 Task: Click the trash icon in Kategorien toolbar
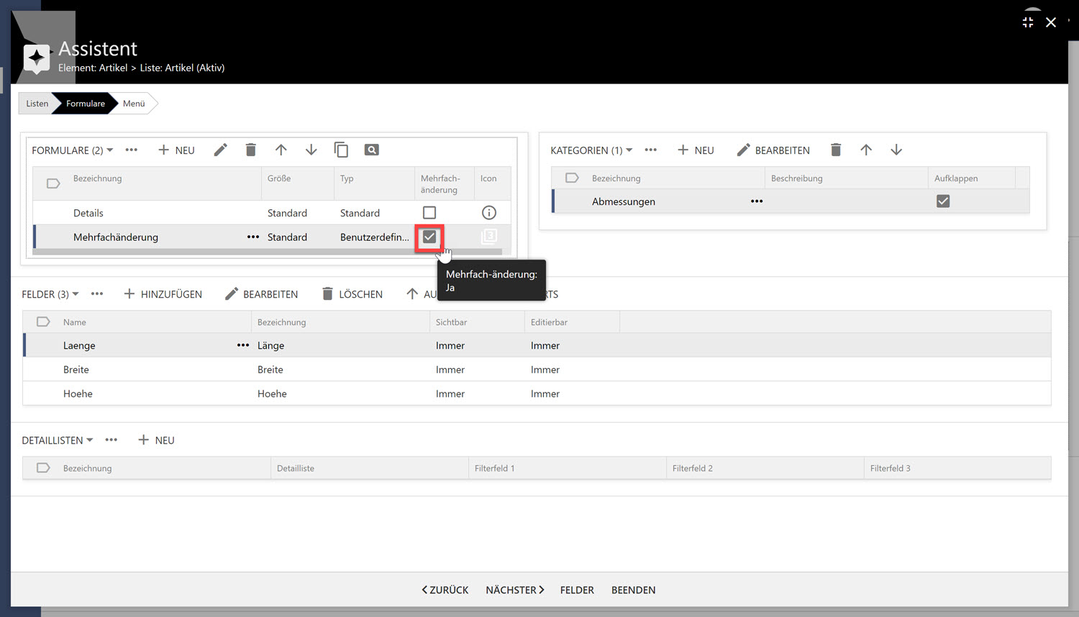835,150
